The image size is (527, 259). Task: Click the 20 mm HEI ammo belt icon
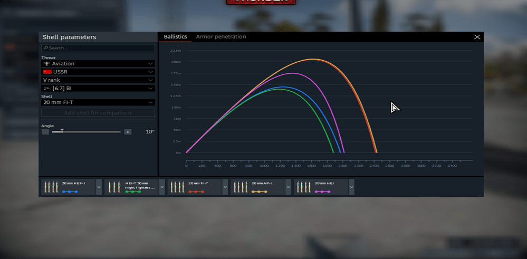click(304, 187)
